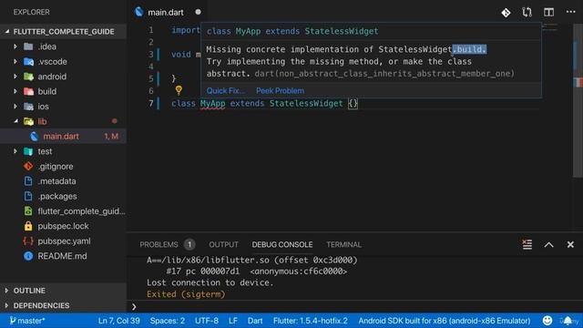Change language mode from Dart
The image size is (583, 328).
(x=255, y=321)
